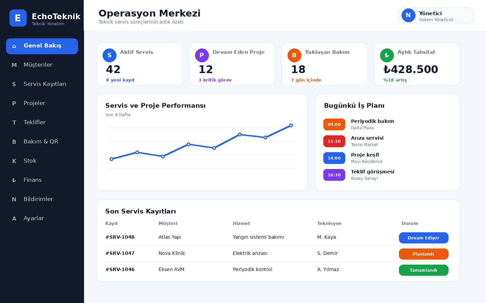The image size is (486, 303).
Task: Click the last data point on chart
Action: tap(291, 125)
